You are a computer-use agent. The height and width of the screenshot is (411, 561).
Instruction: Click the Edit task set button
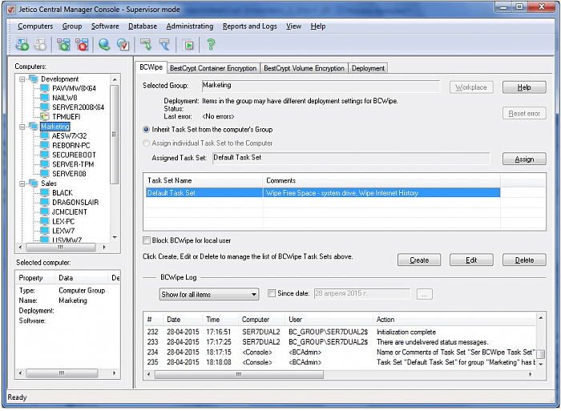[x=471, y=260]
